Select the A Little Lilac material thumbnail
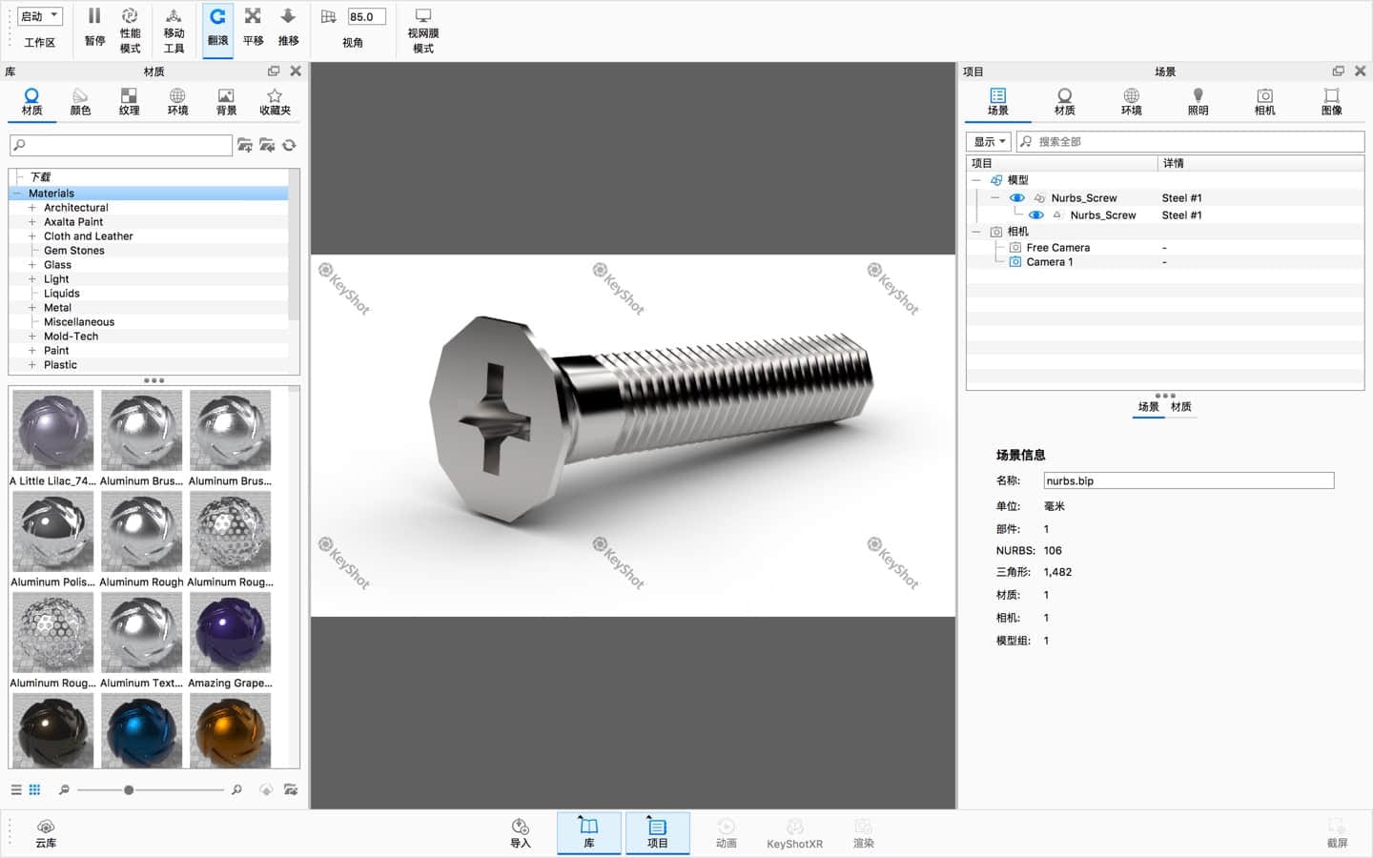Viewport: 1373px width, 858px height. coord(52,431)
